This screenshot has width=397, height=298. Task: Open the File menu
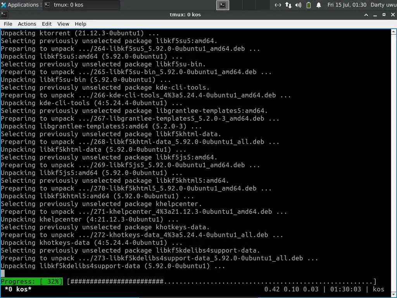(x=8, y=24)
